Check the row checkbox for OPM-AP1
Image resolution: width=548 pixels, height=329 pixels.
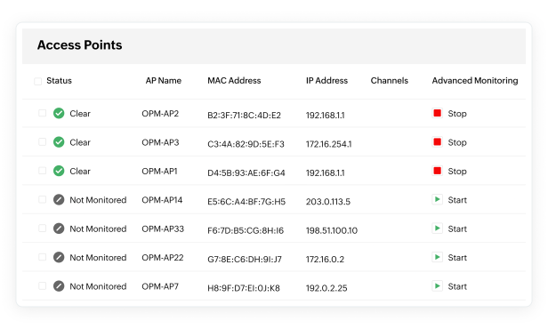tap(43, 171)
